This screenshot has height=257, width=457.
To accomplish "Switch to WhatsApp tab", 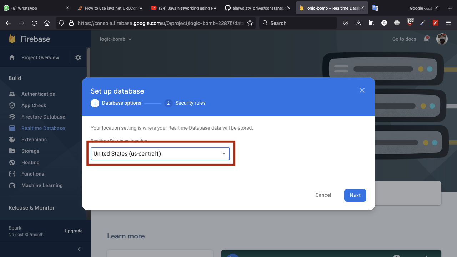I will tap(36, 8).
